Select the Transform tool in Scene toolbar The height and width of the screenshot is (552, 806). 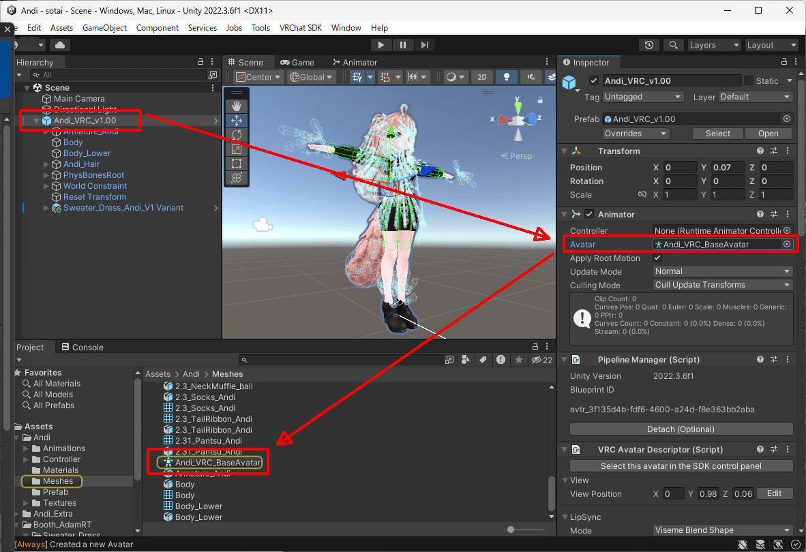(x=237, y=178)
